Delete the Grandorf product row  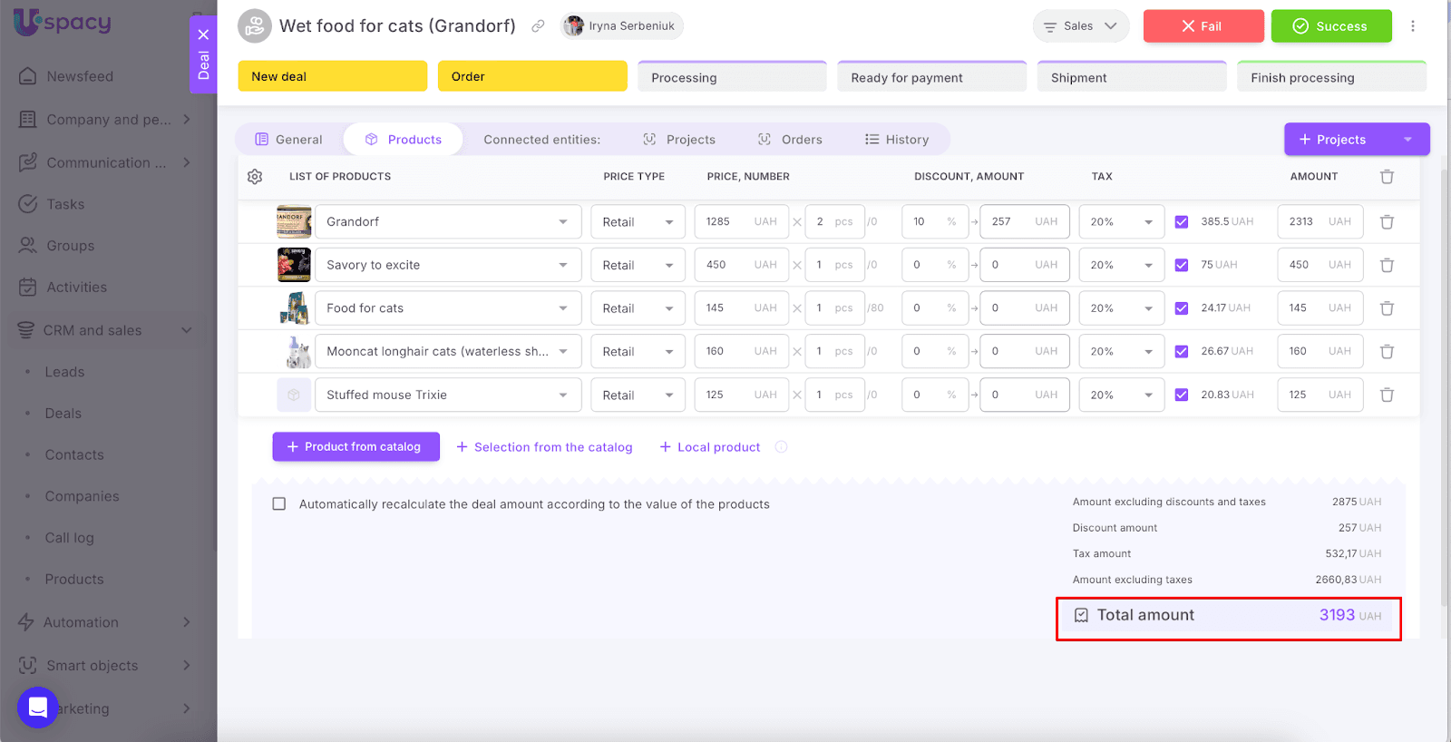click(x=1387, y=222)
